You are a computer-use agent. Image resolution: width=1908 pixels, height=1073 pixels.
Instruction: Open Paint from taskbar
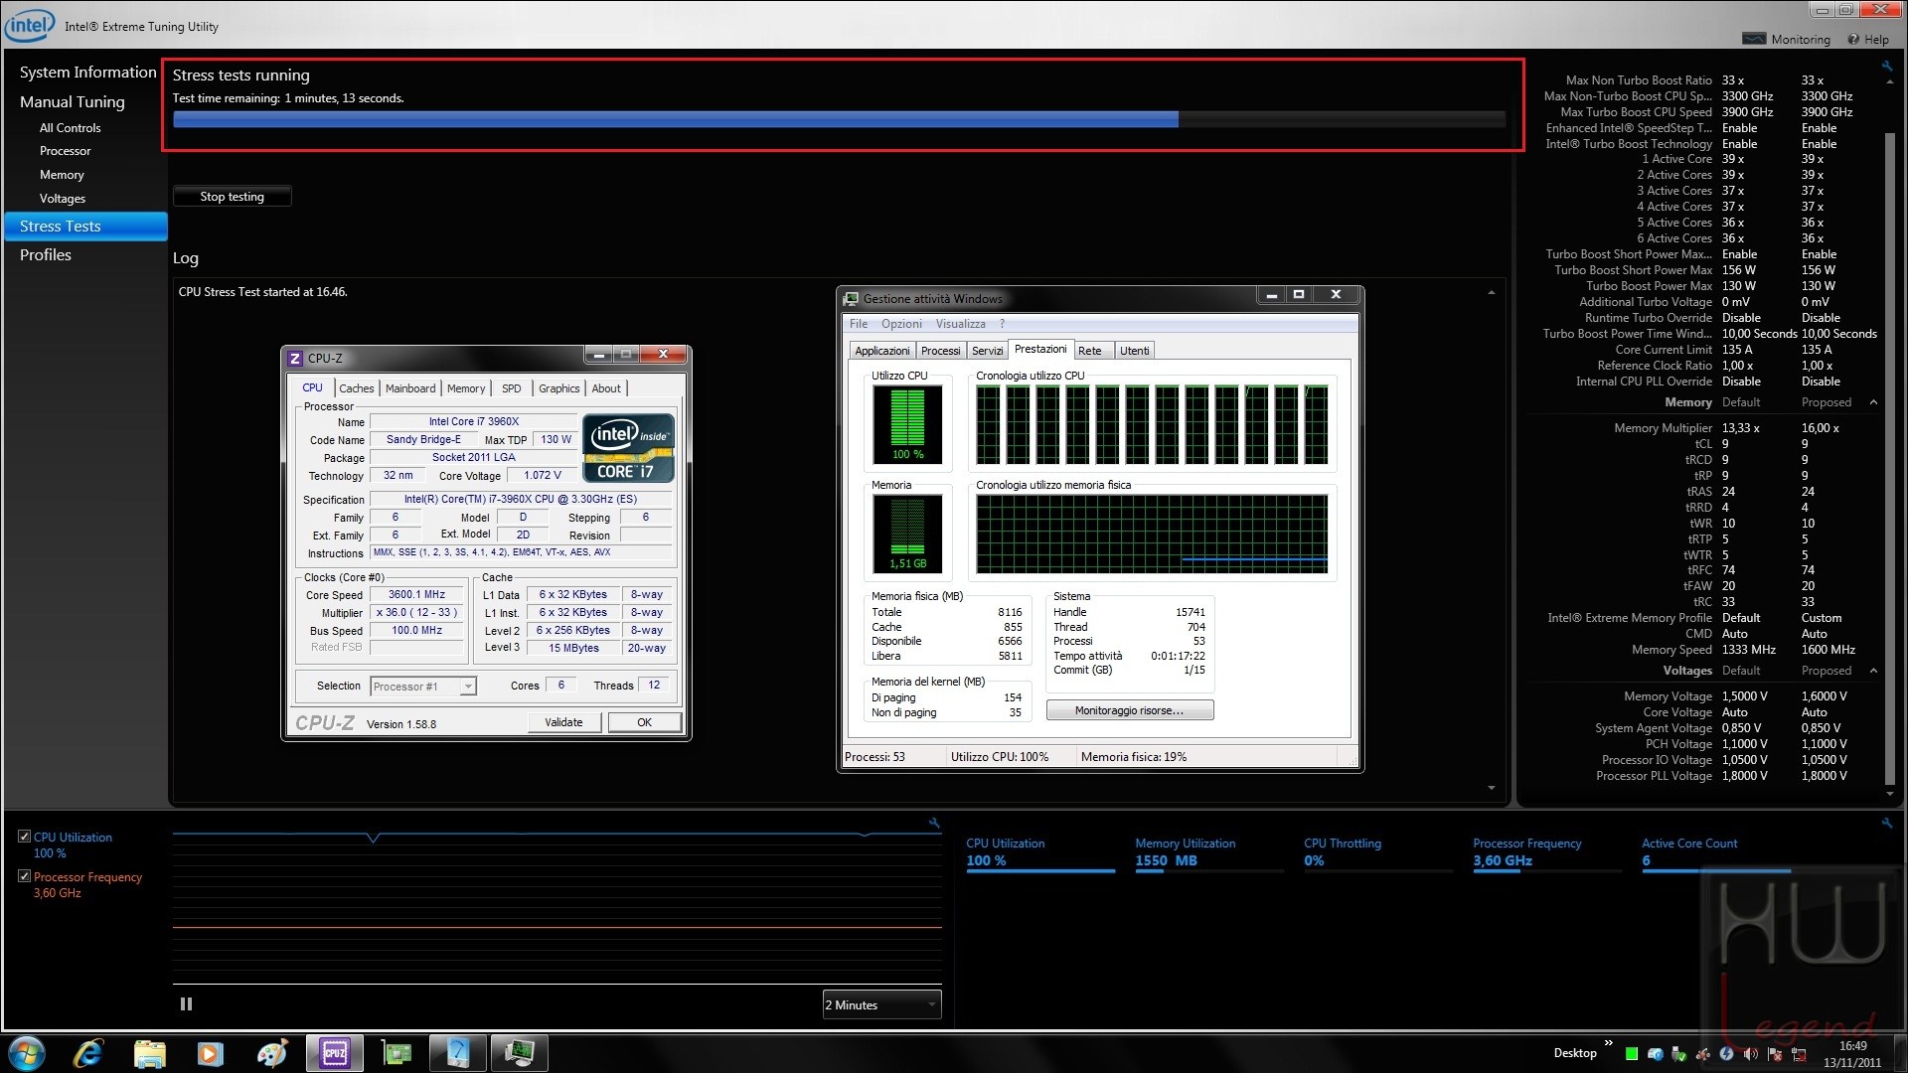271,1053
